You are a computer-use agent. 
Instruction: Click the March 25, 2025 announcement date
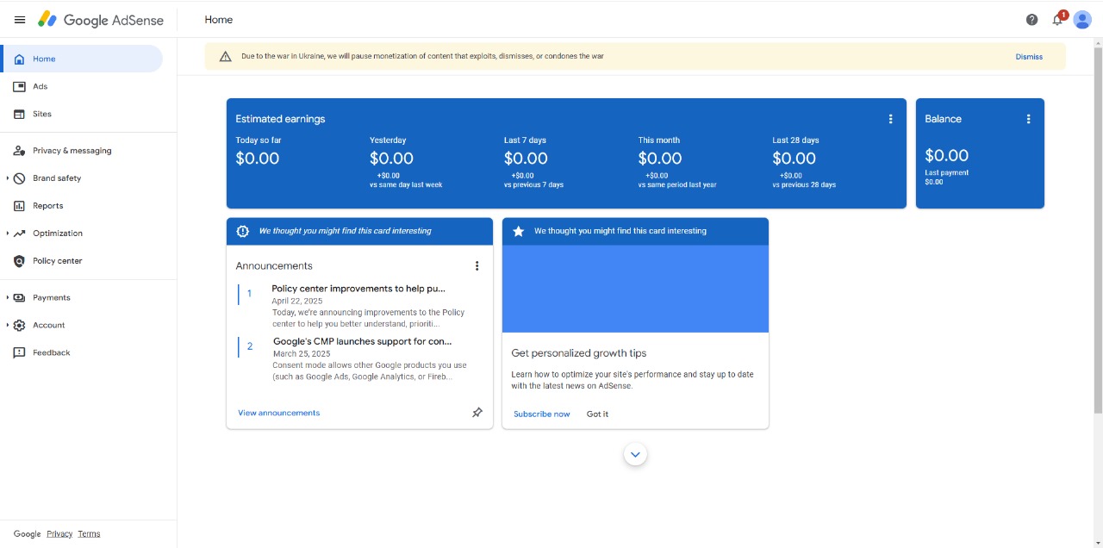click(302, 354)
